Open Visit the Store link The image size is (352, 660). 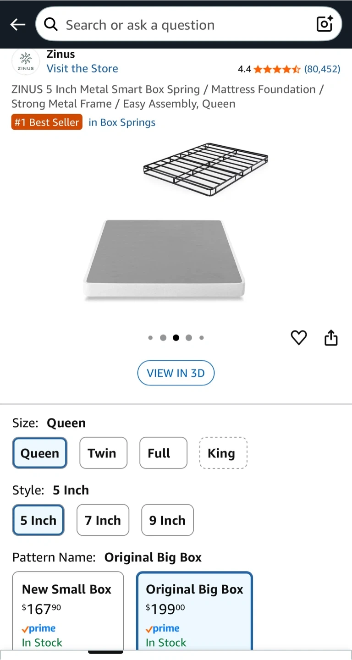(82, 69)
